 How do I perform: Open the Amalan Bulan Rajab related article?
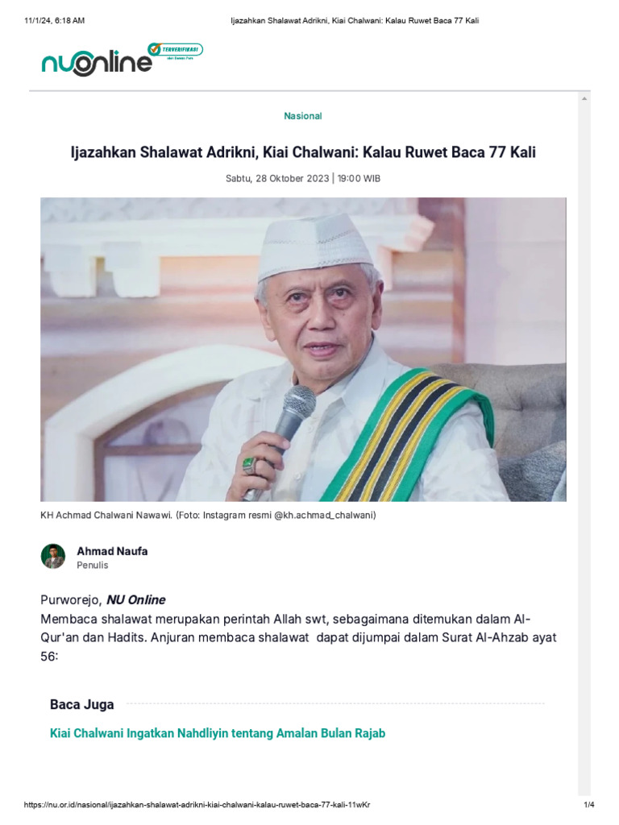pos(218,733)
